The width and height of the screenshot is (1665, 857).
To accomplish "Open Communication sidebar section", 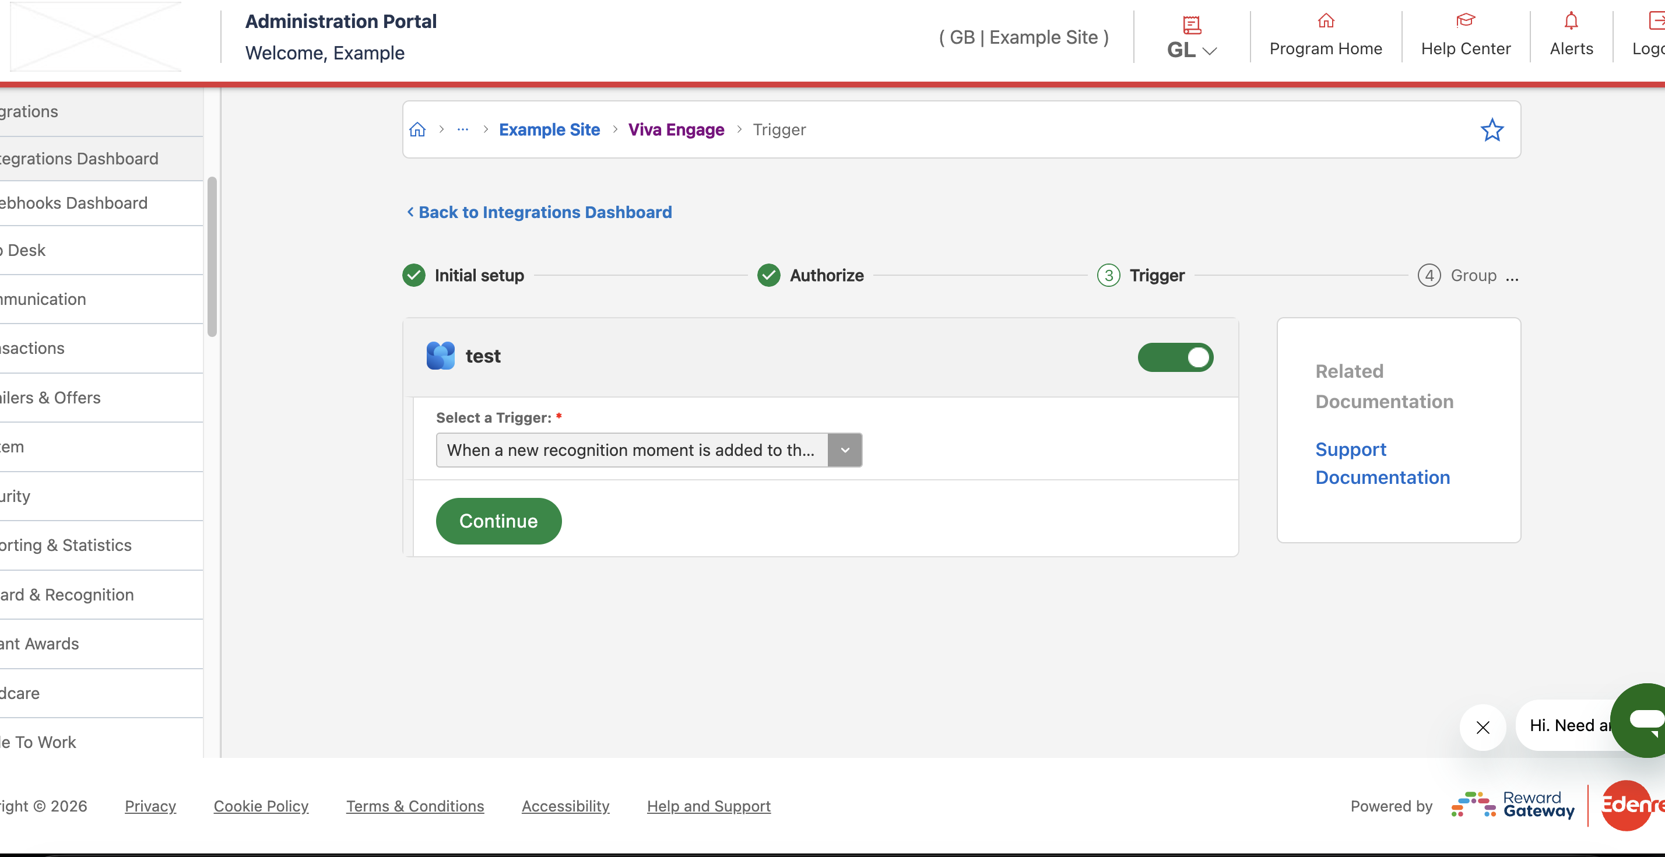I will [101, 299].
